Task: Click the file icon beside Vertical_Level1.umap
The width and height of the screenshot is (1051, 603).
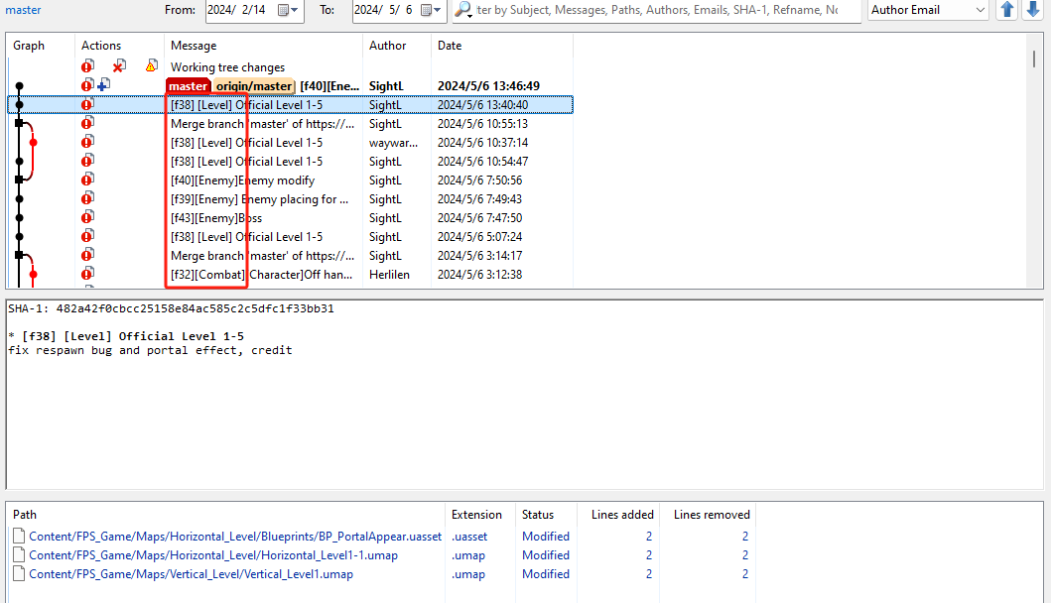Action: tap(19, 573)
